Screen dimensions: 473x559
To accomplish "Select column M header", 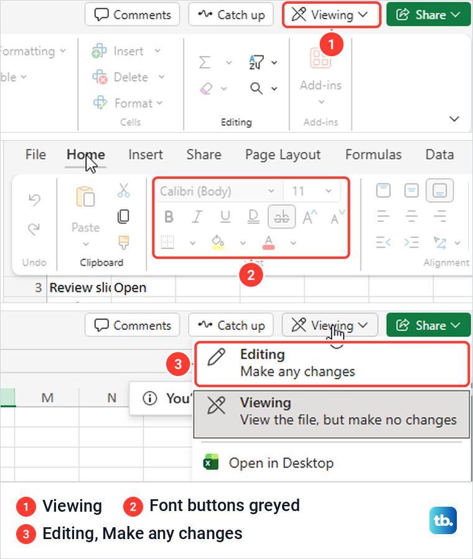I will 47,398.
